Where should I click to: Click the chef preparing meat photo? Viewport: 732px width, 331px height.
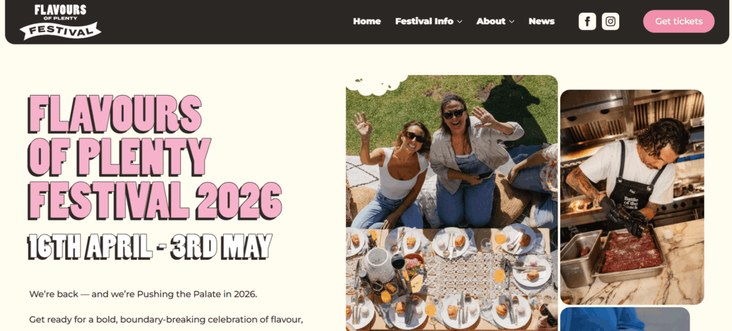coord(632,197)
